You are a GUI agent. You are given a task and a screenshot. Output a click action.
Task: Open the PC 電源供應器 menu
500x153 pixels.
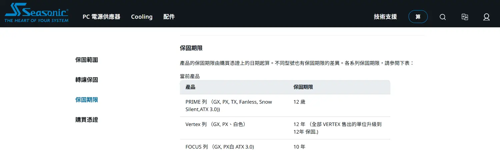tap(101, 17)
